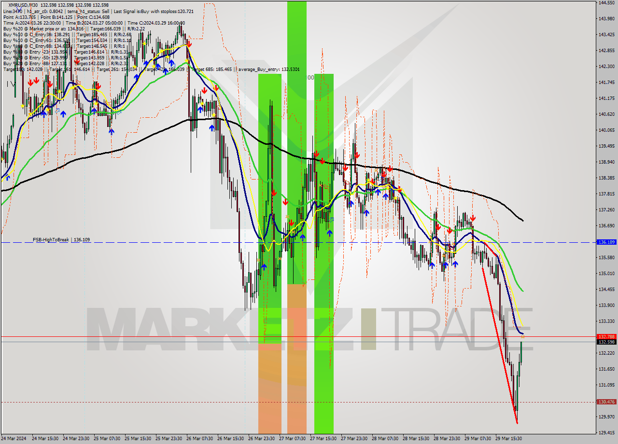Click 'Time A:2024.03.26 22:30:00' text
This screenshot has height=444, width=618.
coord(32,23)
